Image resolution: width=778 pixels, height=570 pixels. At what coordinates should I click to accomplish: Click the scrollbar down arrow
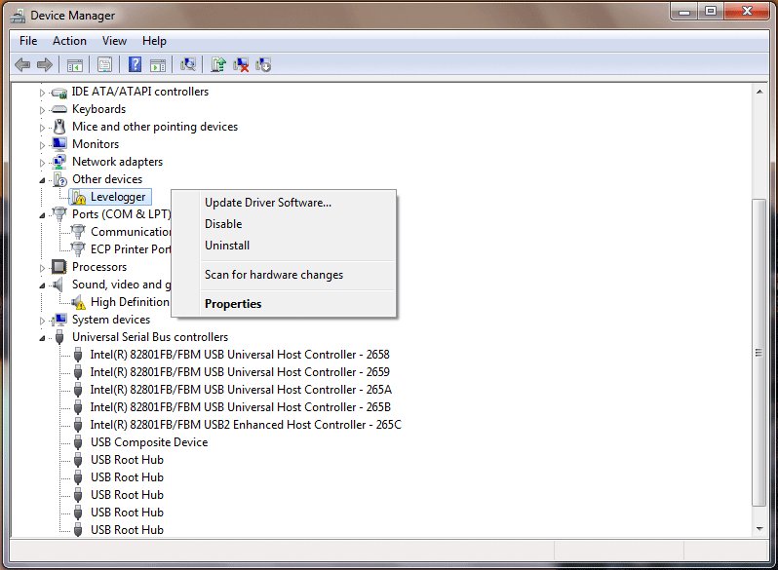click(x=759, y=529)
